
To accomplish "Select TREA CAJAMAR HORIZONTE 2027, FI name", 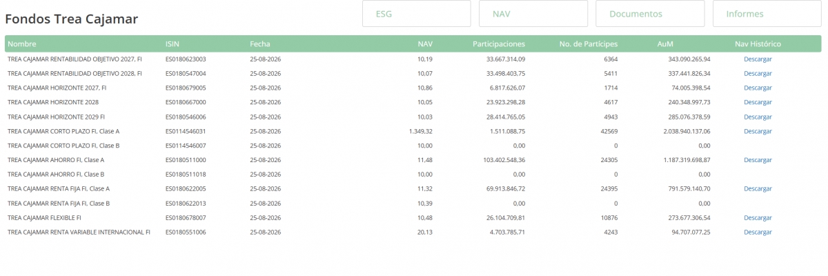I will click(57, 88).
